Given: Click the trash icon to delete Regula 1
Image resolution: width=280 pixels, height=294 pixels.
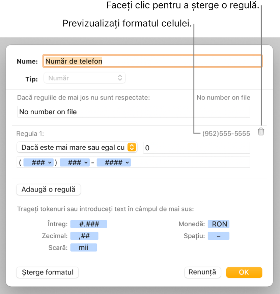Looking at the screenshot, I should coord(261,132).
